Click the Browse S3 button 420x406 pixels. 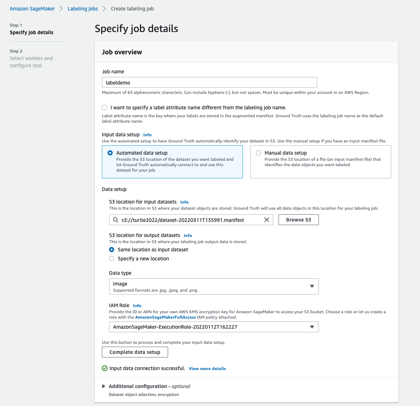298,220
